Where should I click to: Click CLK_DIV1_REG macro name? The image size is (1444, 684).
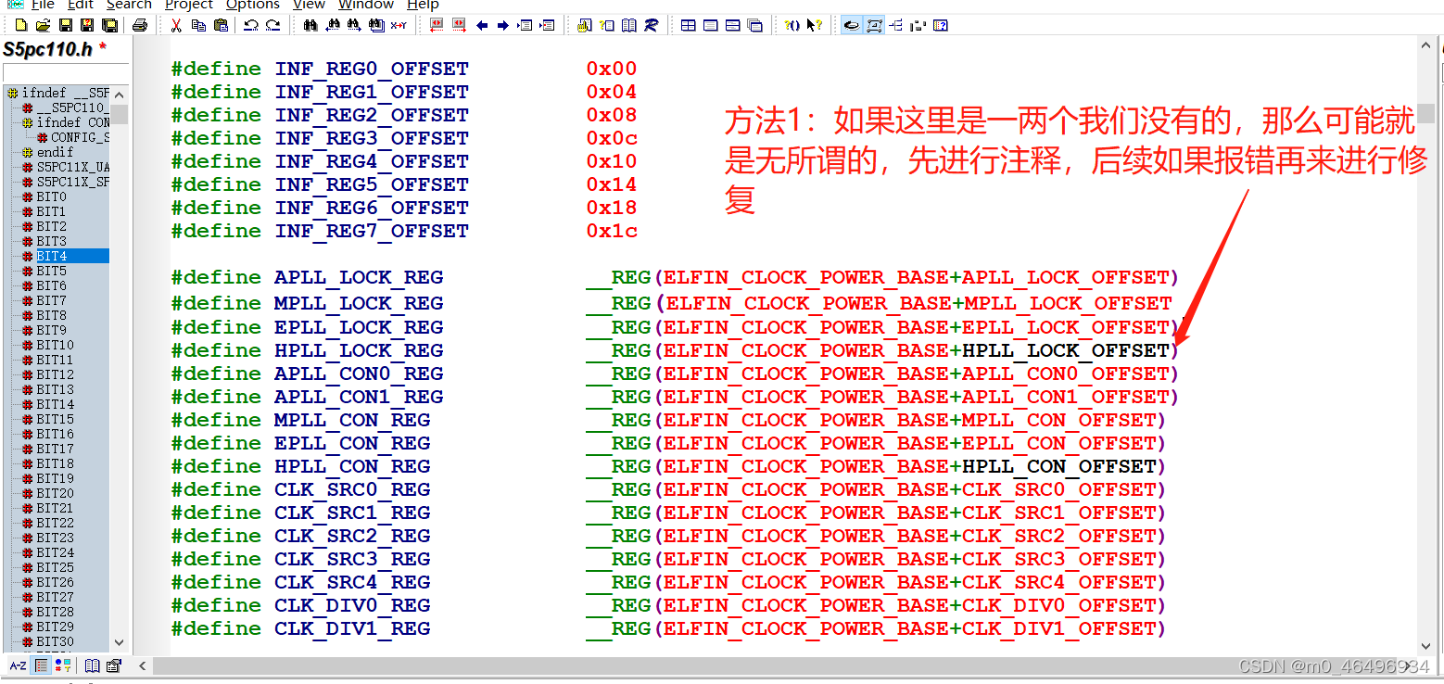click(x=352, y=628)
